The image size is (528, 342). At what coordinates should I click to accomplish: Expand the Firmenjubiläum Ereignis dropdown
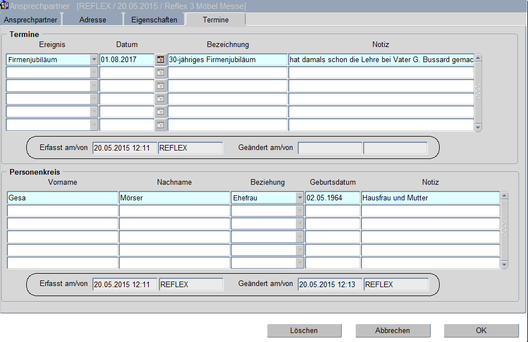pyautogui.click(x=93, y=59)
